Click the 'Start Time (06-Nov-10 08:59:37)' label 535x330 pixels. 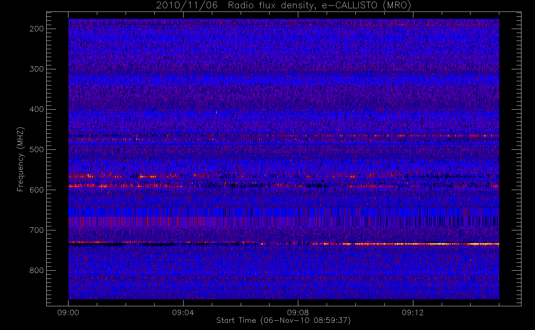tap(283, 320)
